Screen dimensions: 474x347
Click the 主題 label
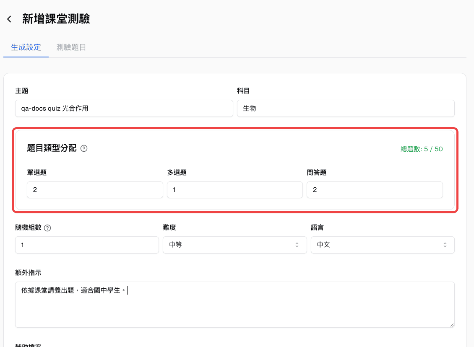22,91
